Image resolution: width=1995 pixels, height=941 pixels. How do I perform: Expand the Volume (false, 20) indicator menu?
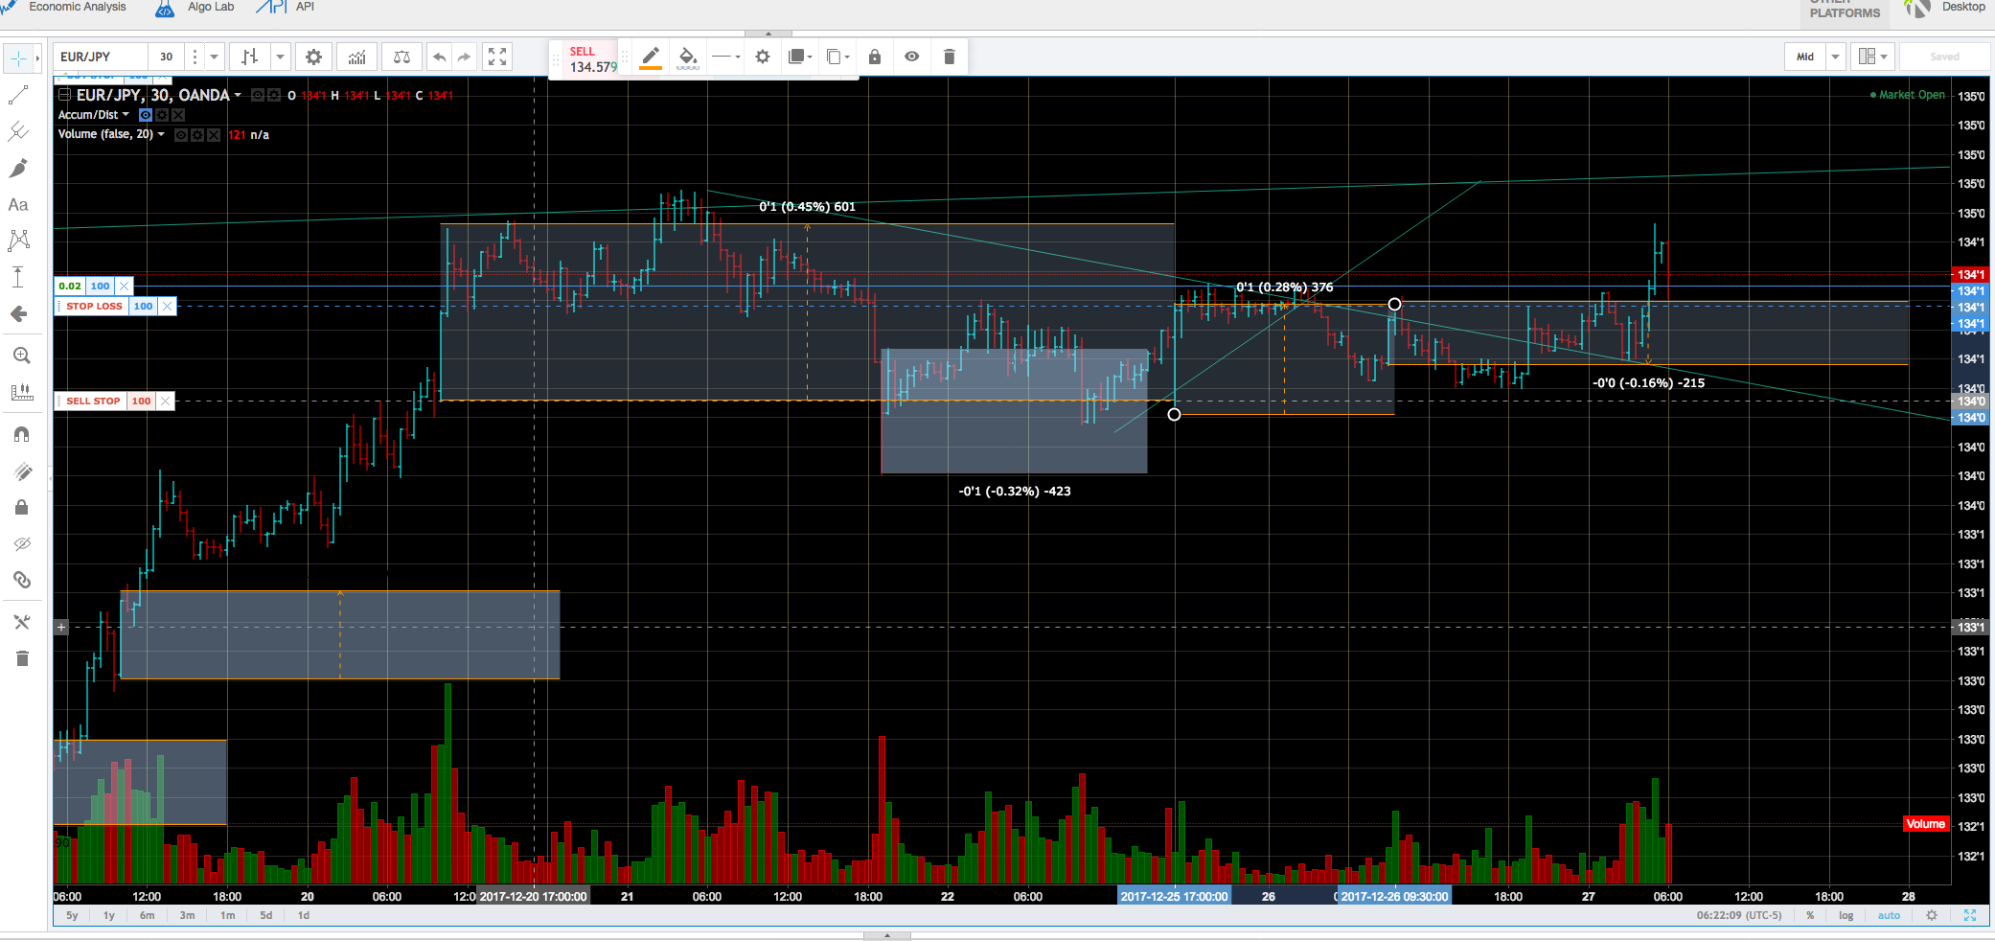161,134
